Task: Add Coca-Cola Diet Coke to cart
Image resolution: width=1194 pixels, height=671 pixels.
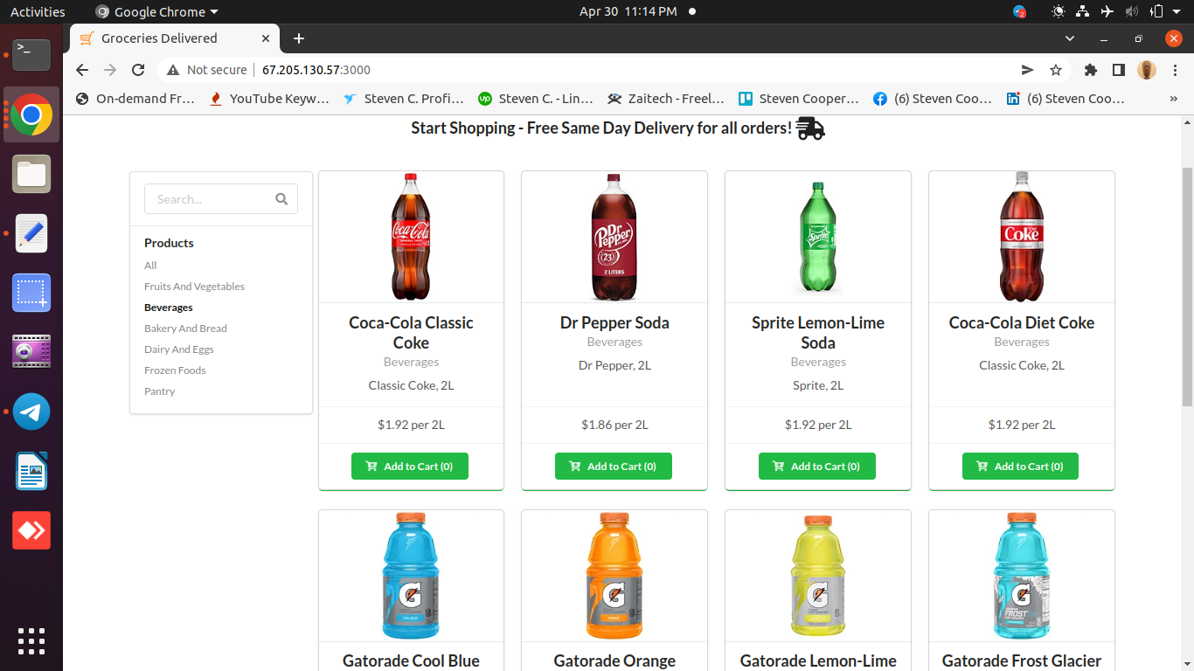Action: tap(1020, 467)
